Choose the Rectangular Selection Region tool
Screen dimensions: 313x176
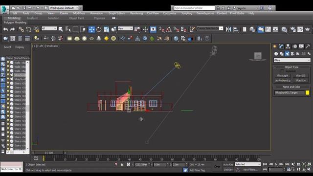click(75, 29)
